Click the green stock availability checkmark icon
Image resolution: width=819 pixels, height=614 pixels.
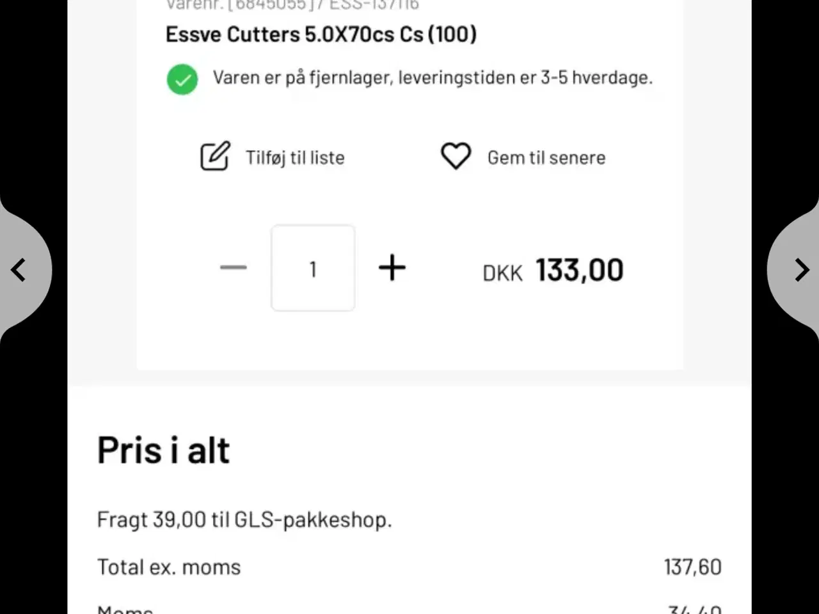pyautogui.click(x=182, y=79)
